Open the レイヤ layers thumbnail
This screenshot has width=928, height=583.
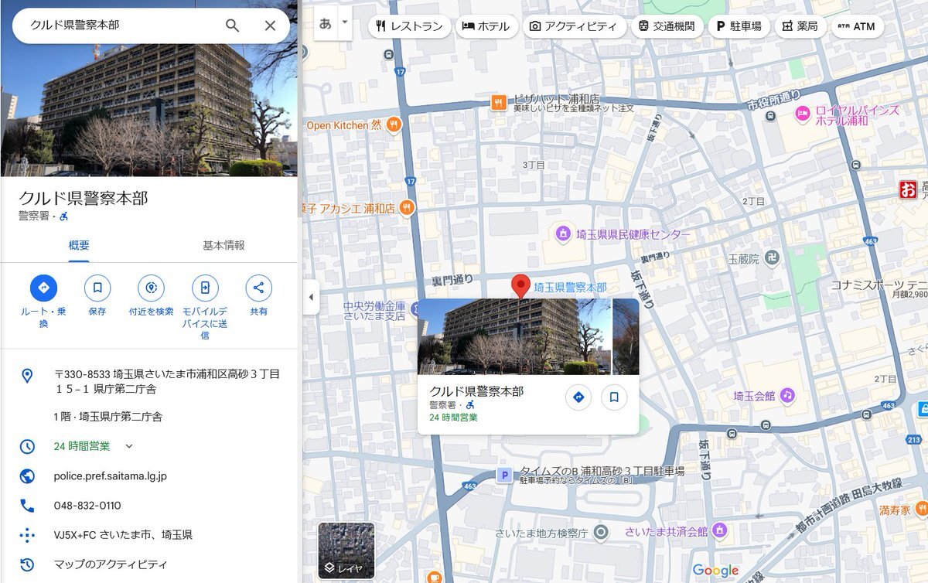pos(346,551)
